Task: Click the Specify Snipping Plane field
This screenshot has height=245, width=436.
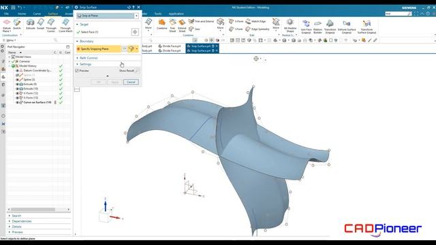Action: coord(98,49)
